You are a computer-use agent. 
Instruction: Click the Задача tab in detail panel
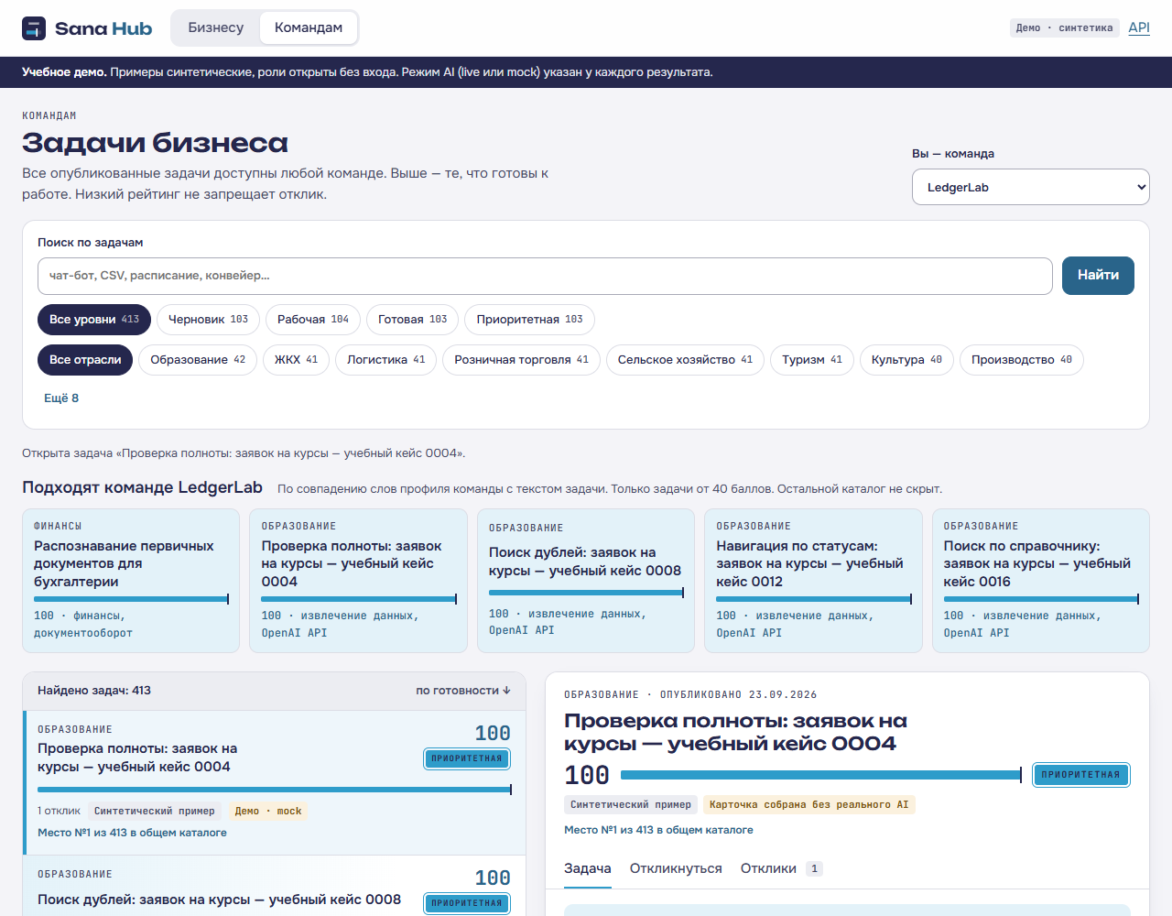tap(588, 869)
